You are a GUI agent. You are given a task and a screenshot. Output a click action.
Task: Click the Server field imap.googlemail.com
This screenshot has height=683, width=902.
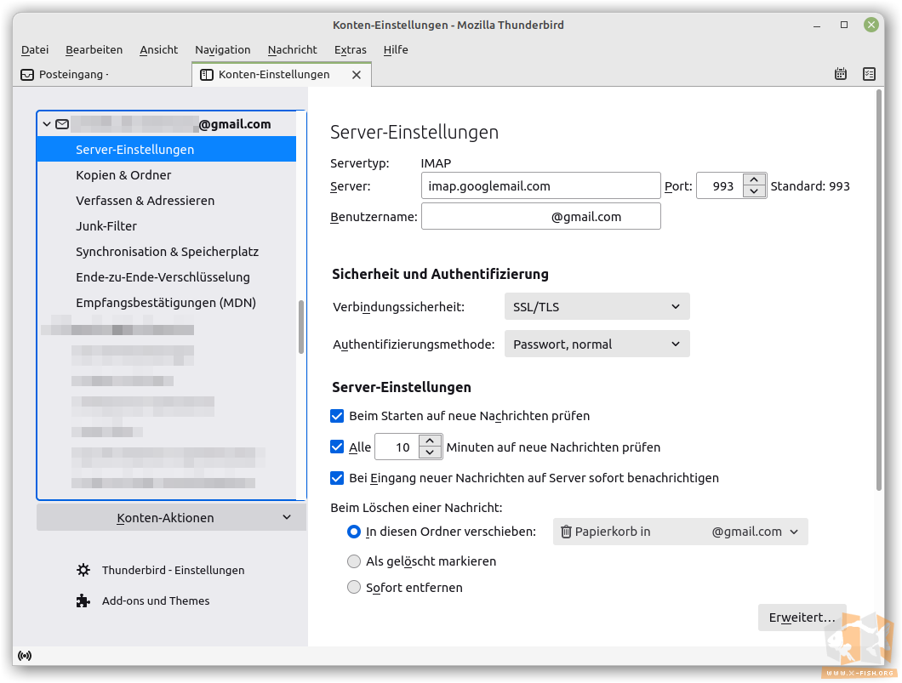pos(540,185)
